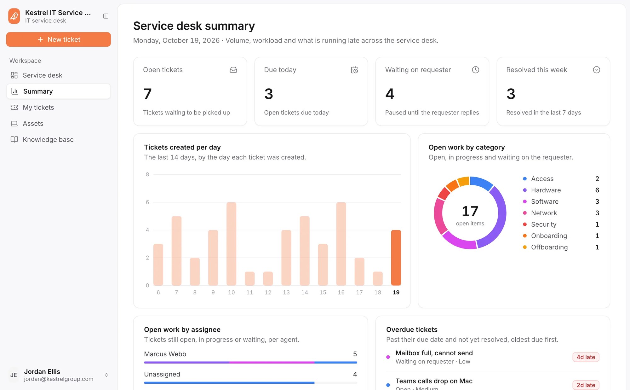The image size is (630, 390).
Task: Click the inbox icon on Open tickets card
Action: coord(233,70)
